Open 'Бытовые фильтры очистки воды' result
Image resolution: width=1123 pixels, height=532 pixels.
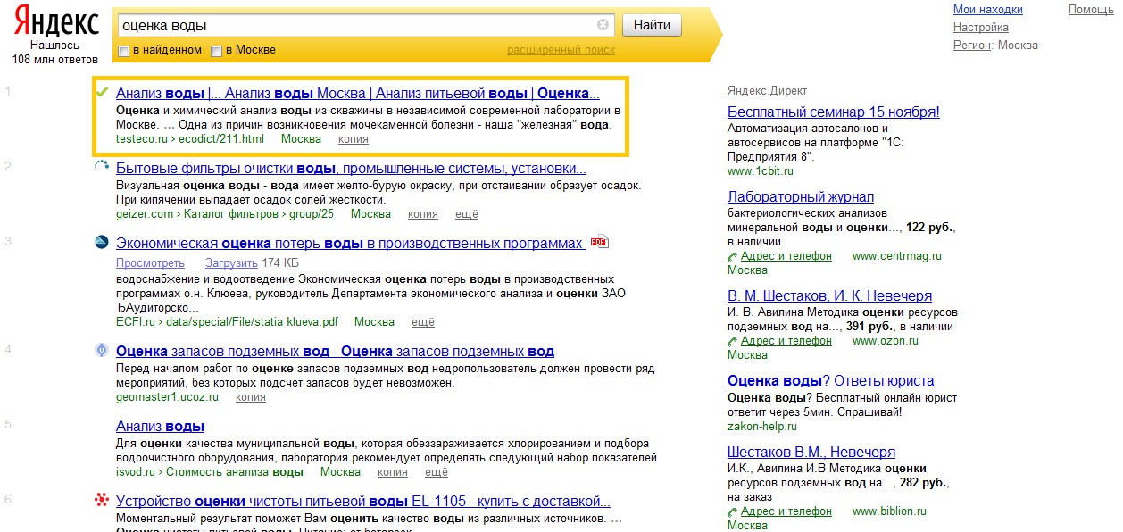point(351,168)
